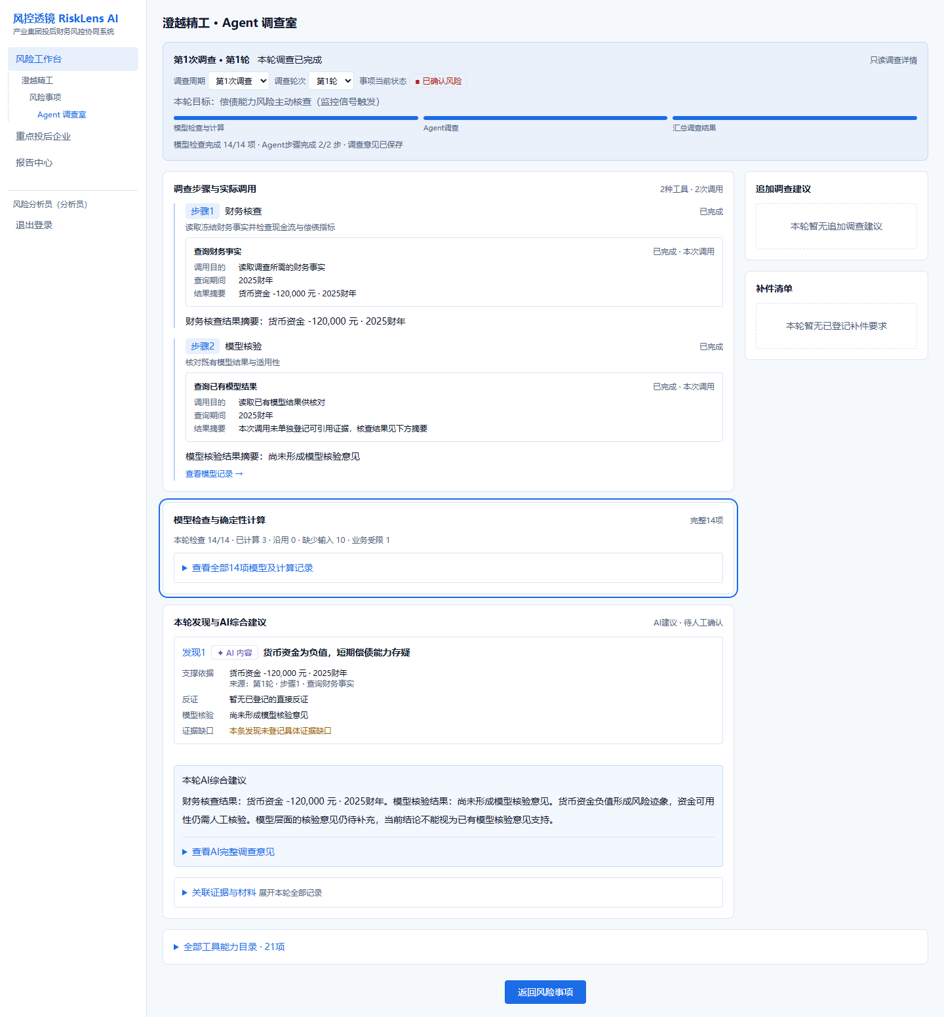Go to 重点投后企业 in the sidebar
The width and height of the screenshot is (944, 1017).
click(43, 136)
